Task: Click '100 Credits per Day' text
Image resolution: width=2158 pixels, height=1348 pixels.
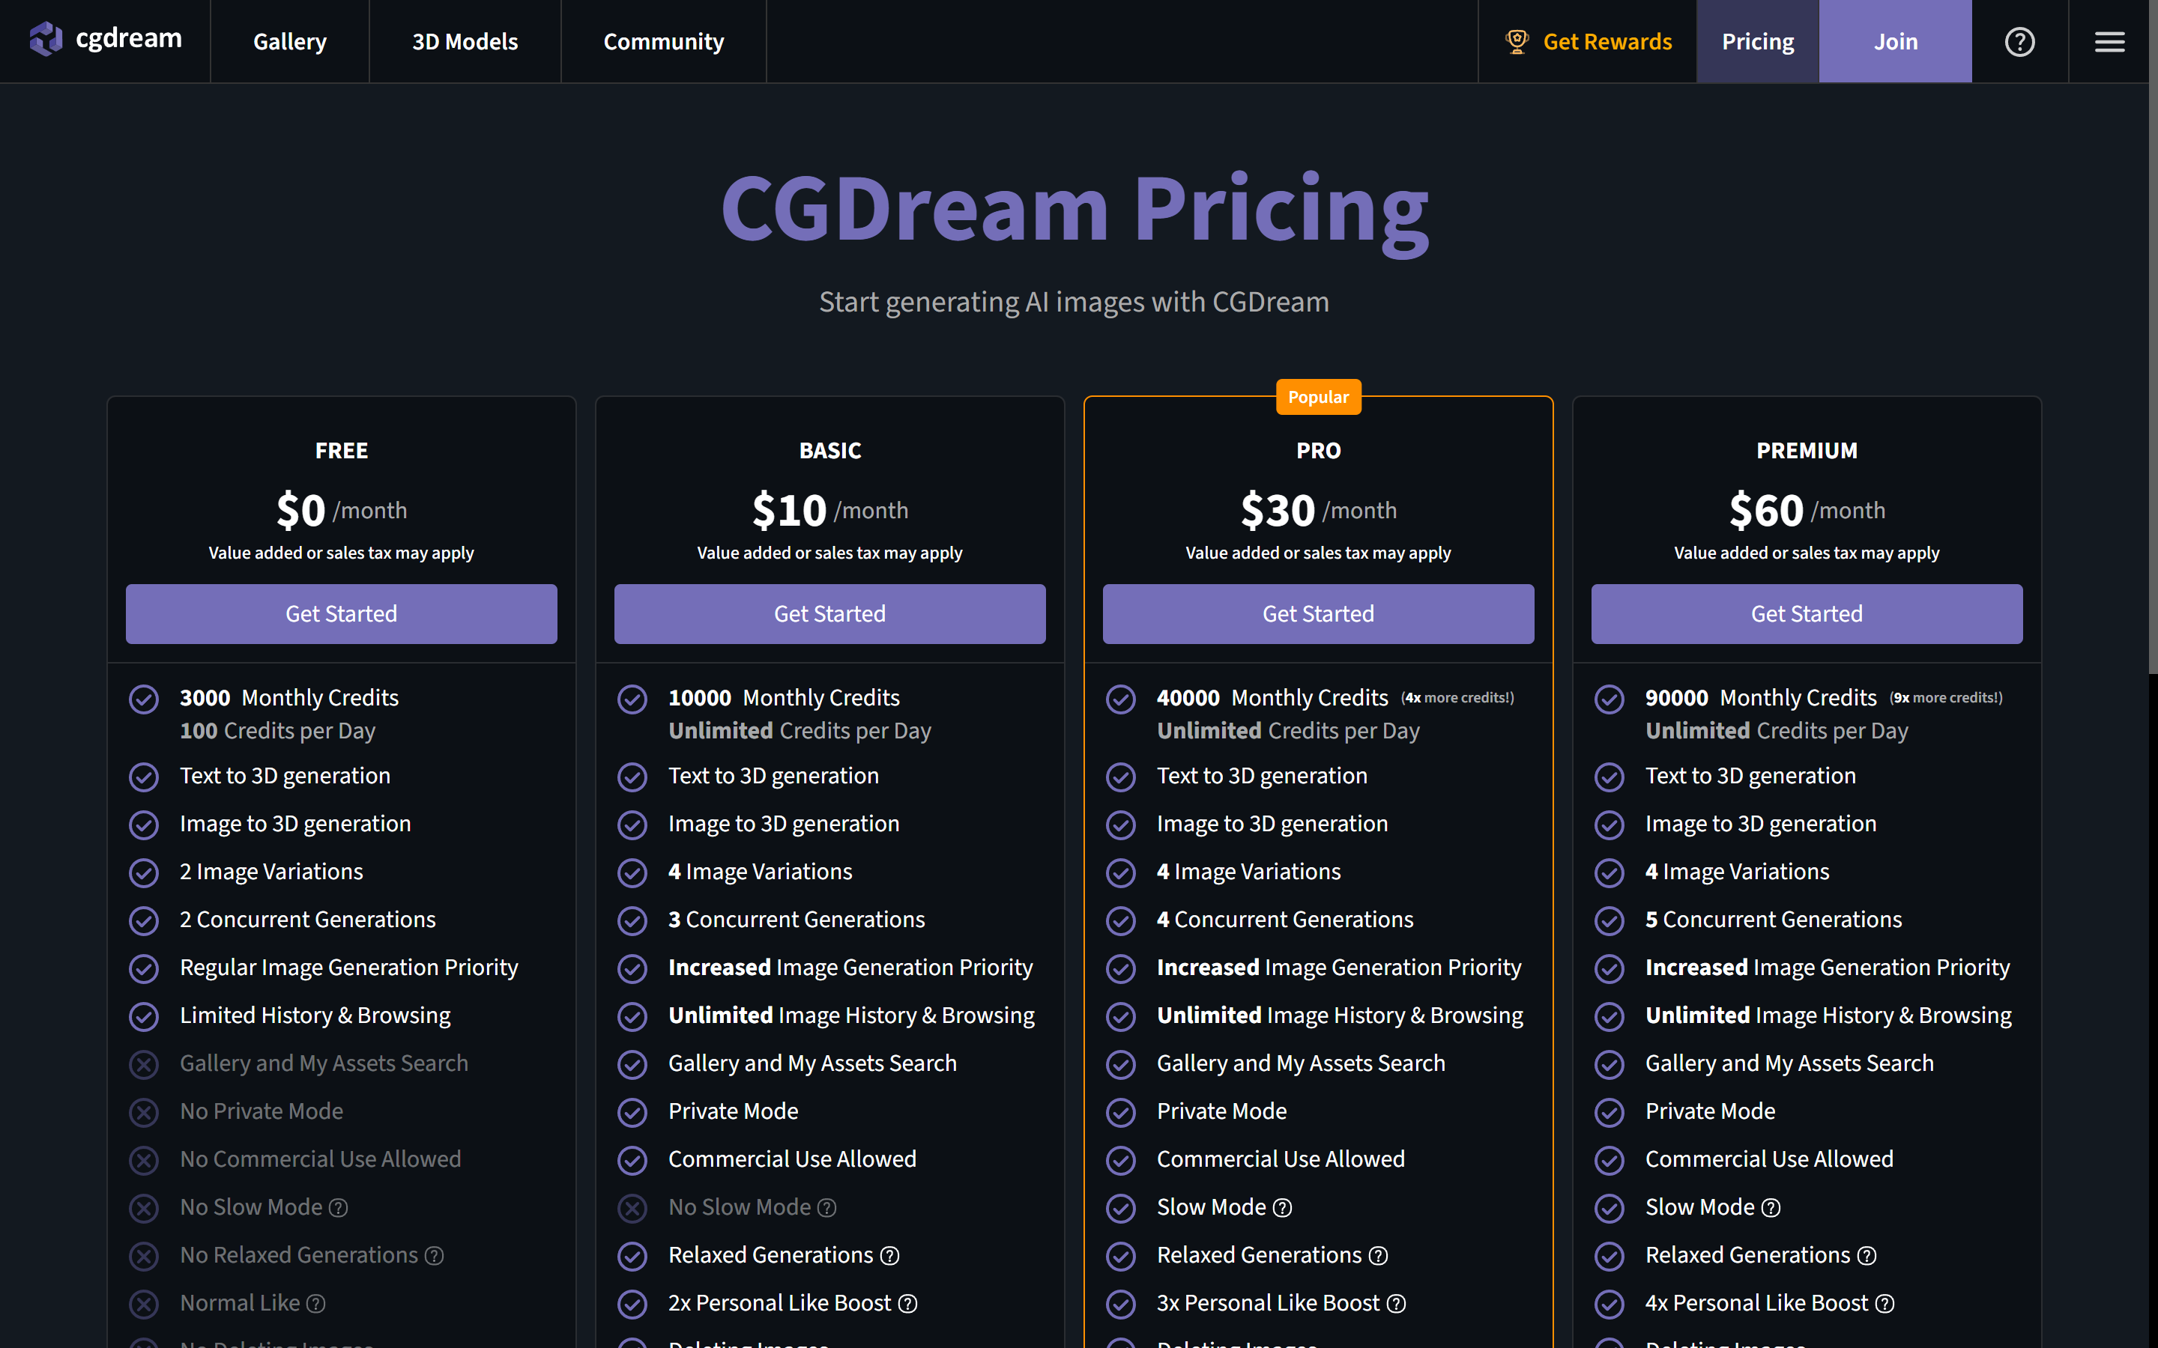Action: point(277,731)
